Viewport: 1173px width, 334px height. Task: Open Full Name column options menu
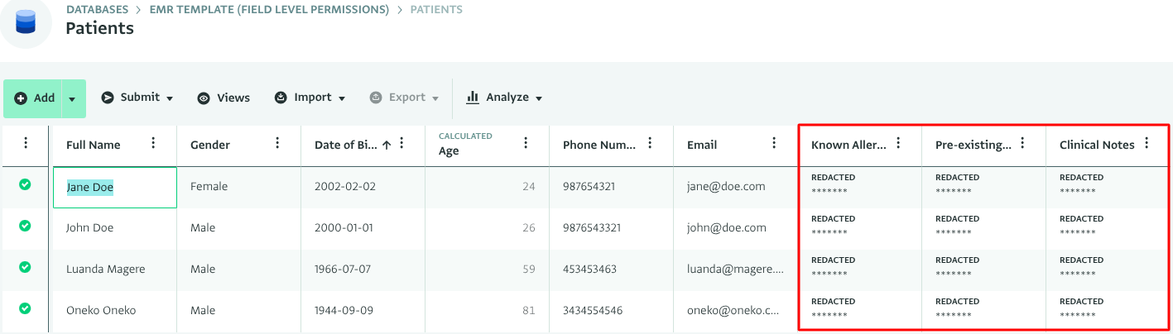coord(153,144)
